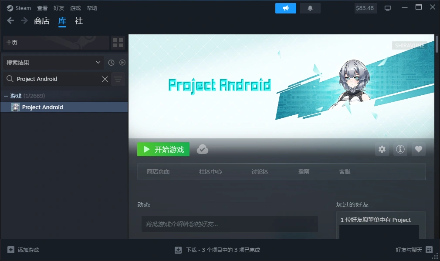View the 下载 3 项已完成 status
Viewport: 440px width, 261px height.
point(223,250)
